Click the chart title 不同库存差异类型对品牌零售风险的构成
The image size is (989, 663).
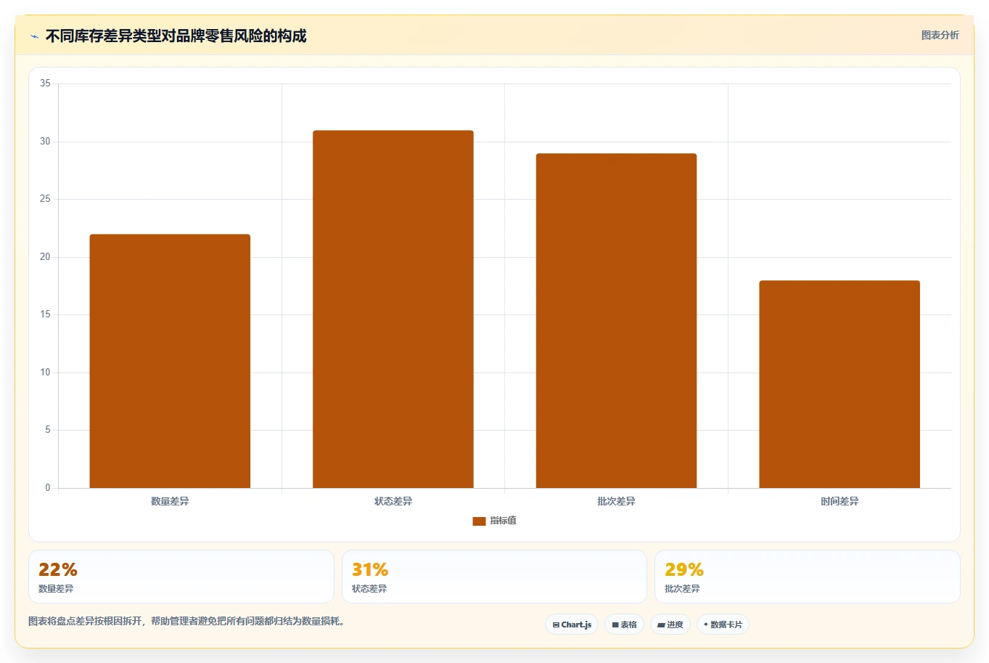pos(176,36)
